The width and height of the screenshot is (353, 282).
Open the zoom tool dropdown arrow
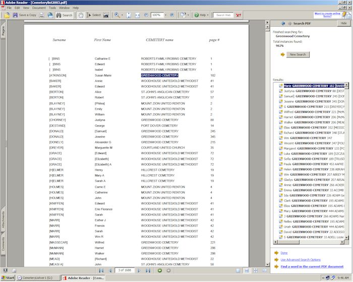tap(122, 15)
